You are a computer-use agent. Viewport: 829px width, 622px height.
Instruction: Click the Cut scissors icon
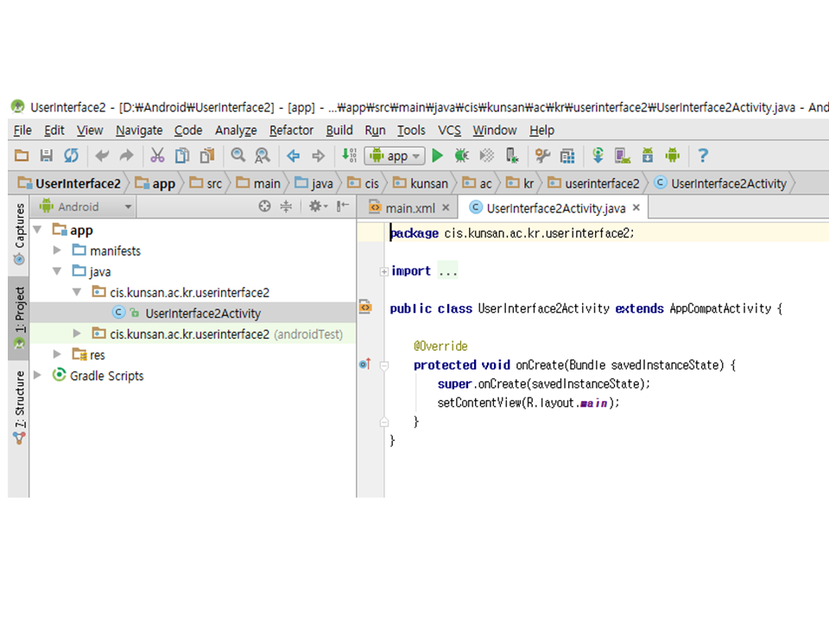[x=157, y=156]
